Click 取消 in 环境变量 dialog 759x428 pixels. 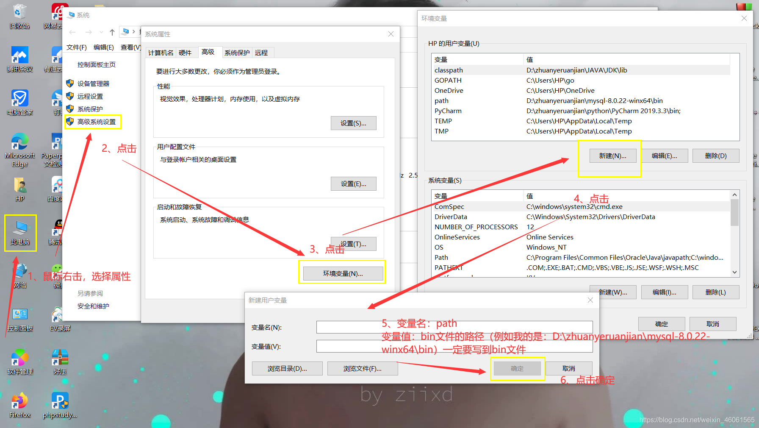[x=713, y=324]
